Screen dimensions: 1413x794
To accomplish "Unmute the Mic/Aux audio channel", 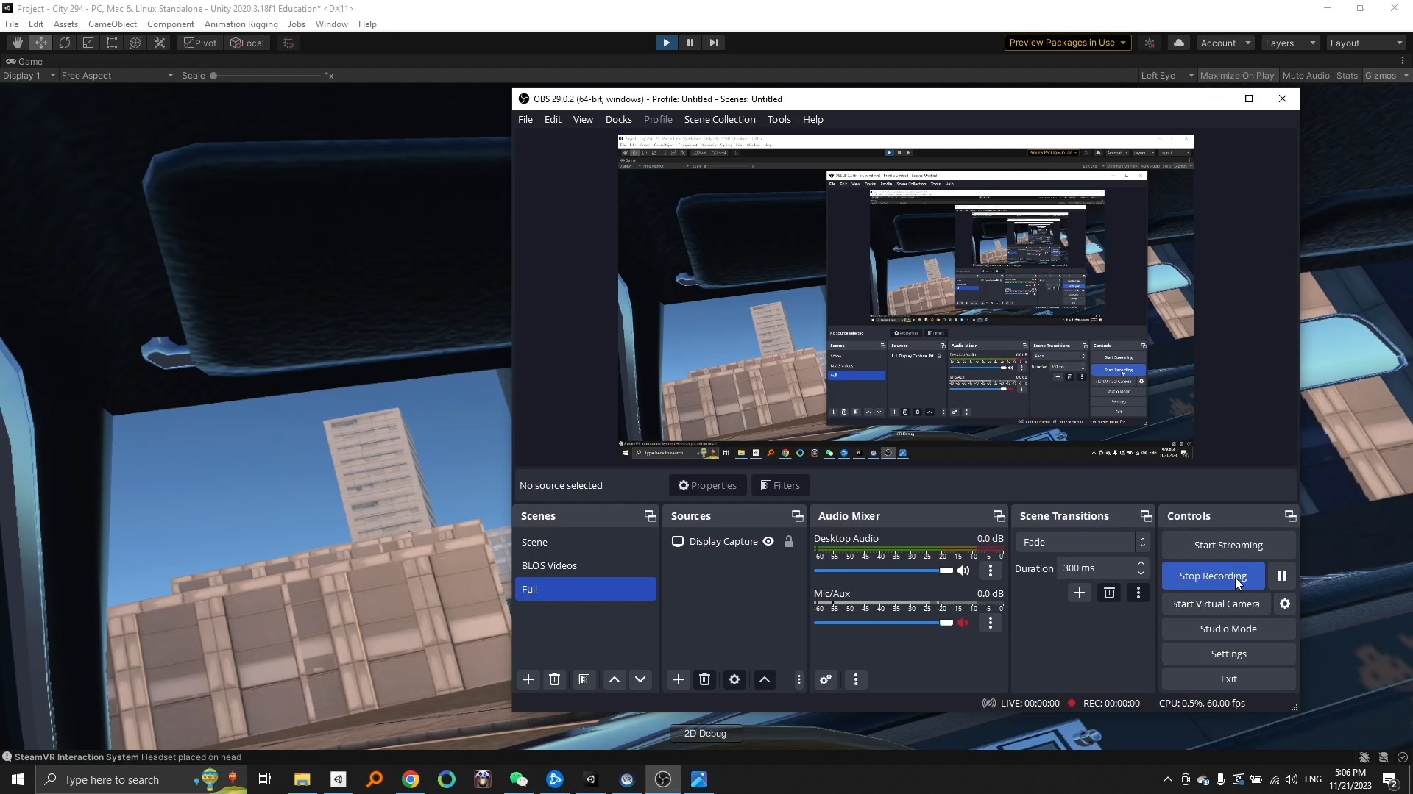I will point(963,623).
